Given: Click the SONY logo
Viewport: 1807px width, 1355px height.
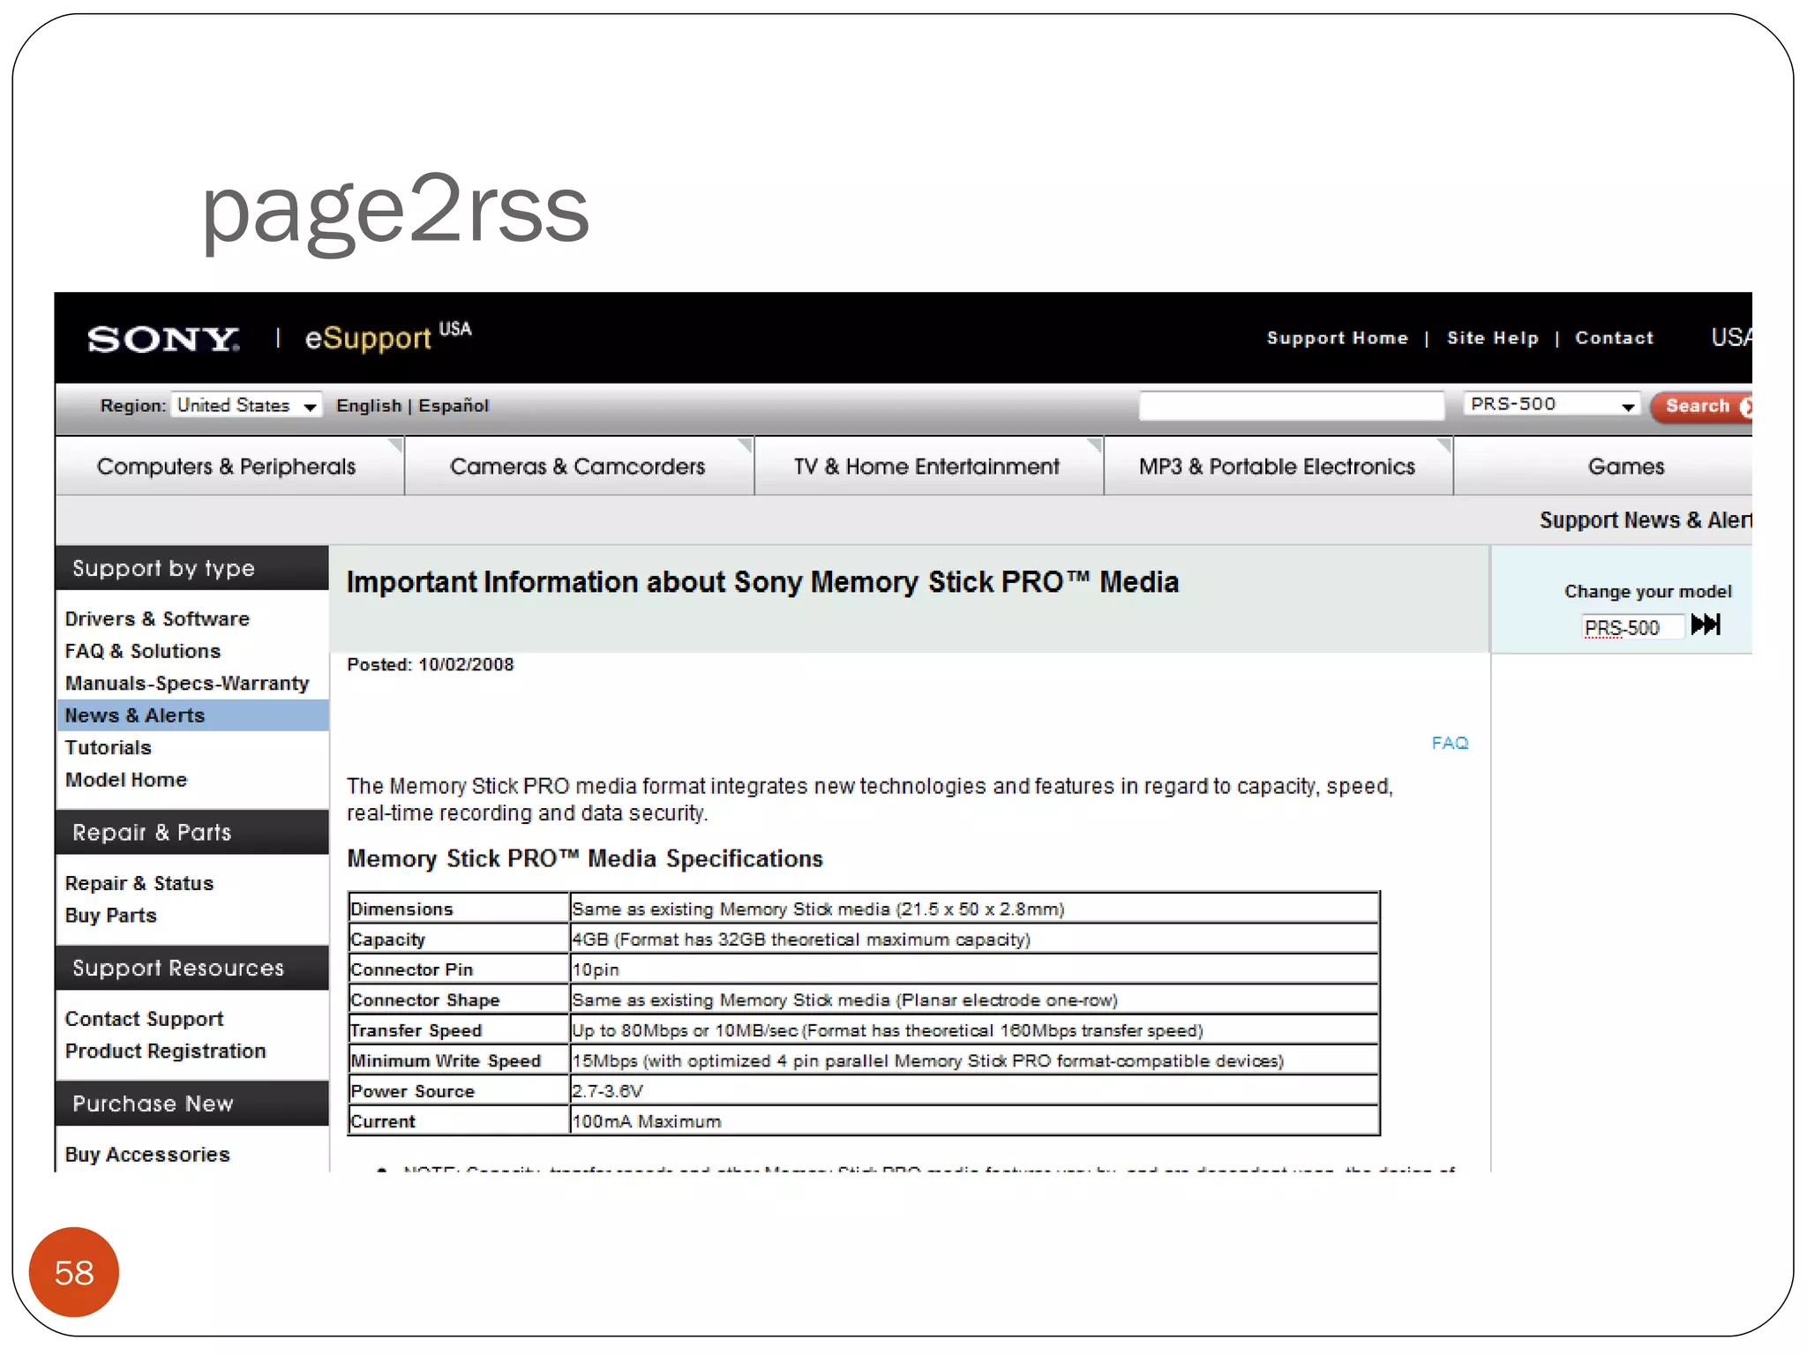Looking at the screenshot, I should point(162,339).
